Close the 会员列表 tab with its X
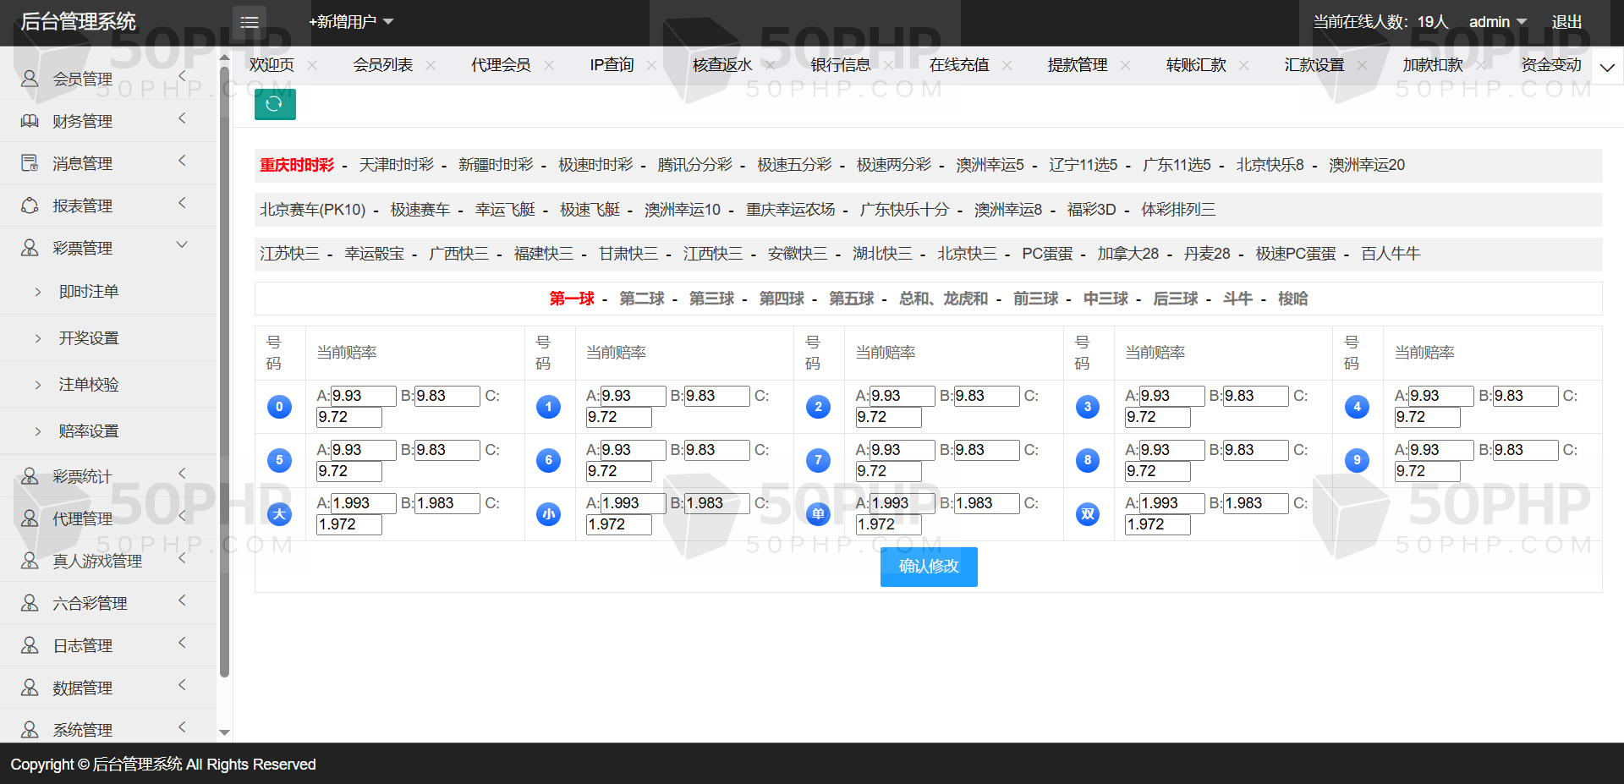This screenshot has height=784, width=1624. pos(431,65)
